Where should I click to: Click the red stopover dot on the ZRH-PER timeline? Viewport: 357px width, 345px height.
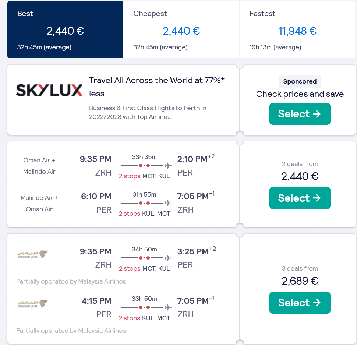point(141,165)
